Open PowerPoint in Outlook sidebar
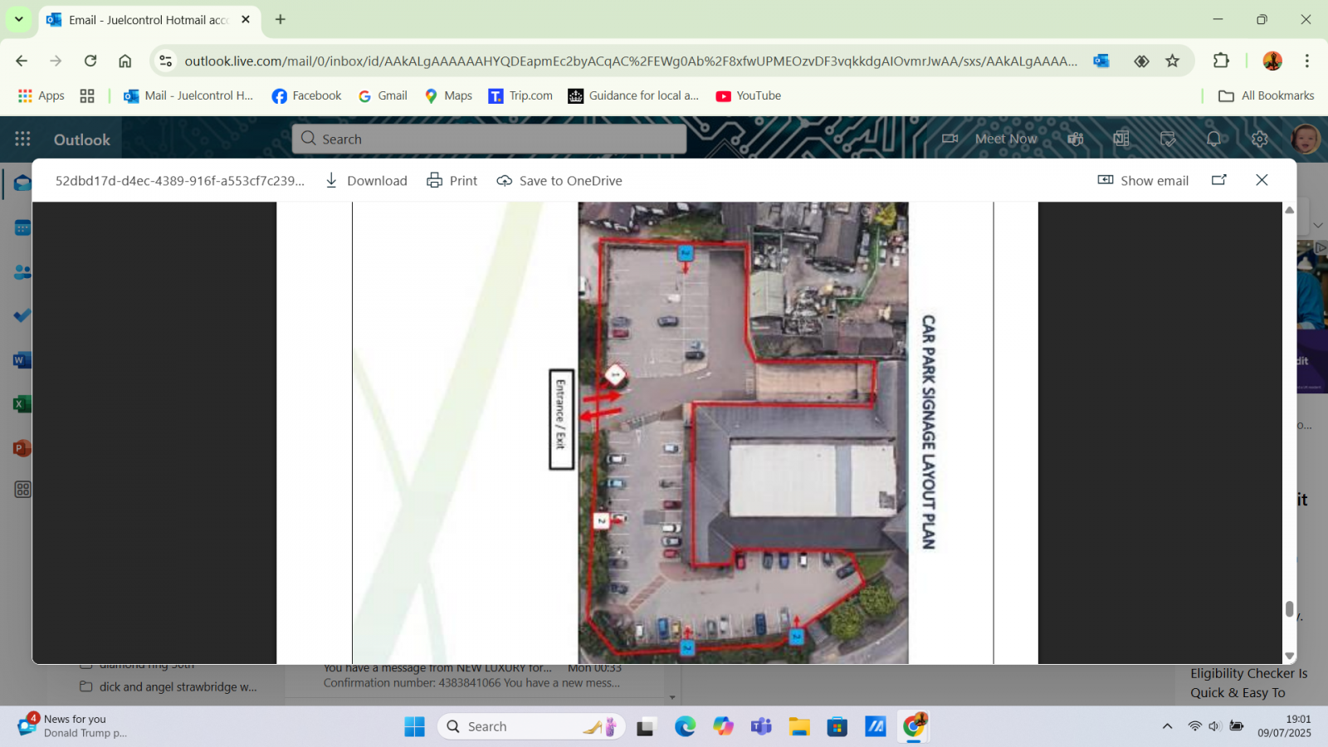 [22, 448]
